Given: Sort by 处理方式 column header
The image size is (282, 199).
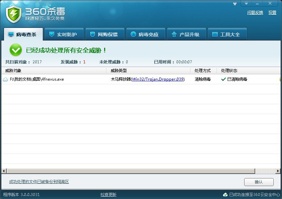Looking at the screenshot, I should pyautogui.click(x=204, y=71).
